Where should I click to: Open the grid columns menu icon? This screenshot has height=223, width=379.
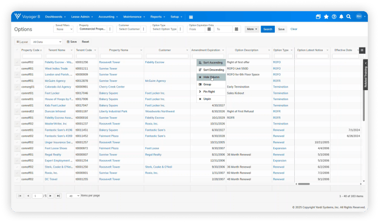point(362,50)
